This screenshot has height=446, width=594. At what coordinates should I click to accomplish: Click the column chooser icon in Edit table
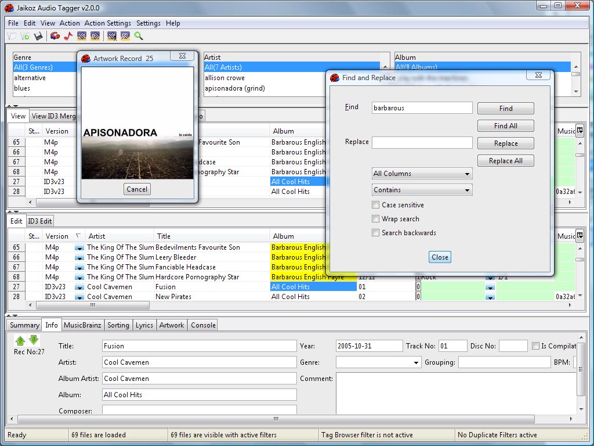[579, 236]
